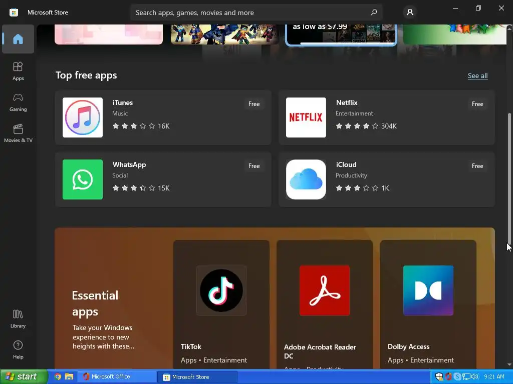Click the 9:21 AM clock
513x384 pixels.
click(494, 377)
